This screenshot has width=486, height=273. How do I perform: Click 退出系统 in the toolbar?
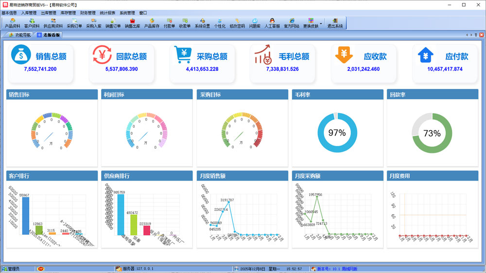pos(335,23)
